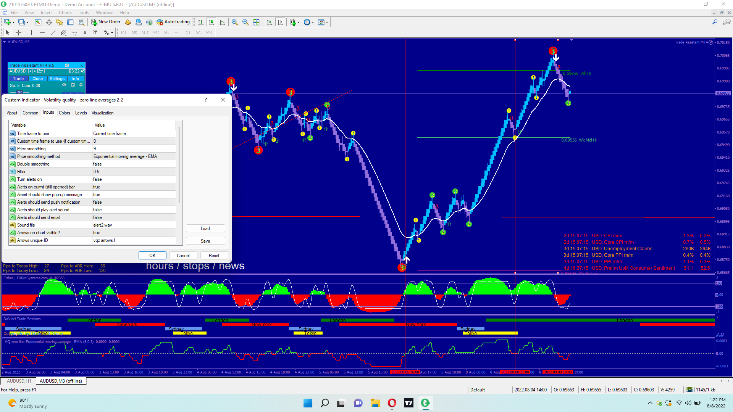This screenshot has width=733, height=412.
Task: Click the bell alert icon in Trade Assistant
Action: tap(81, 85)
